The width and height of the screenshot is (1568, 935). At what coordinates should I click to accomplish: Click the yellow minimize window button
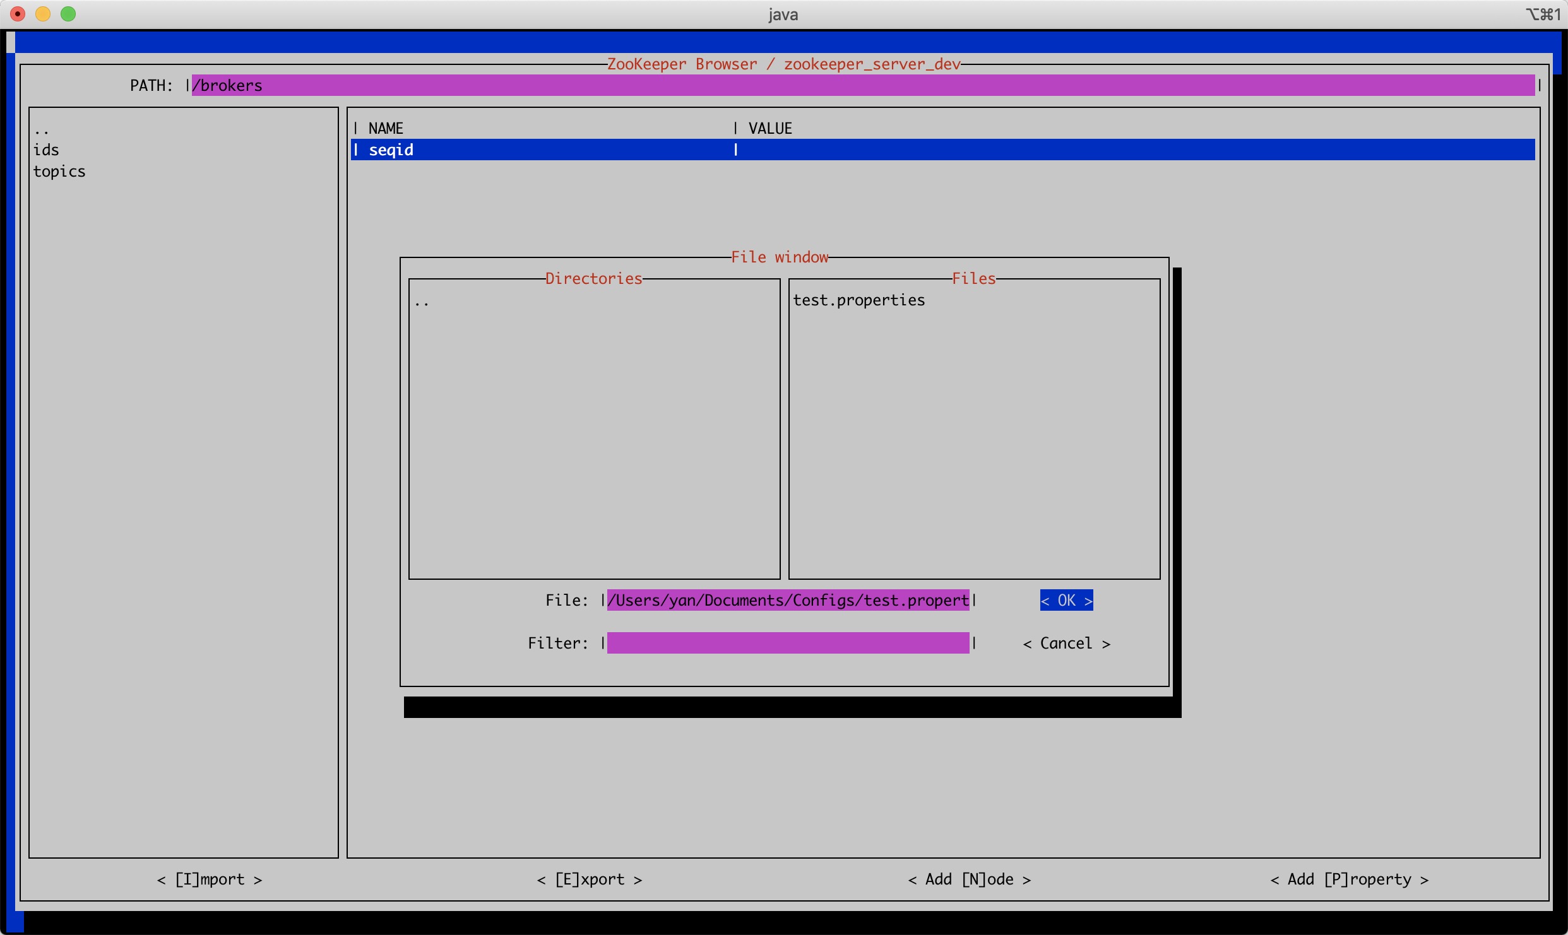coord(43,14)
